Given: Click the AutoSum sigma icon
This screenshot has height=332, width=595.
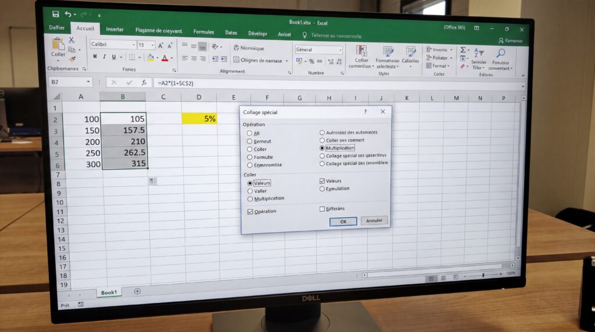Looking at the screenshot, I should click(x=463, y=50).
